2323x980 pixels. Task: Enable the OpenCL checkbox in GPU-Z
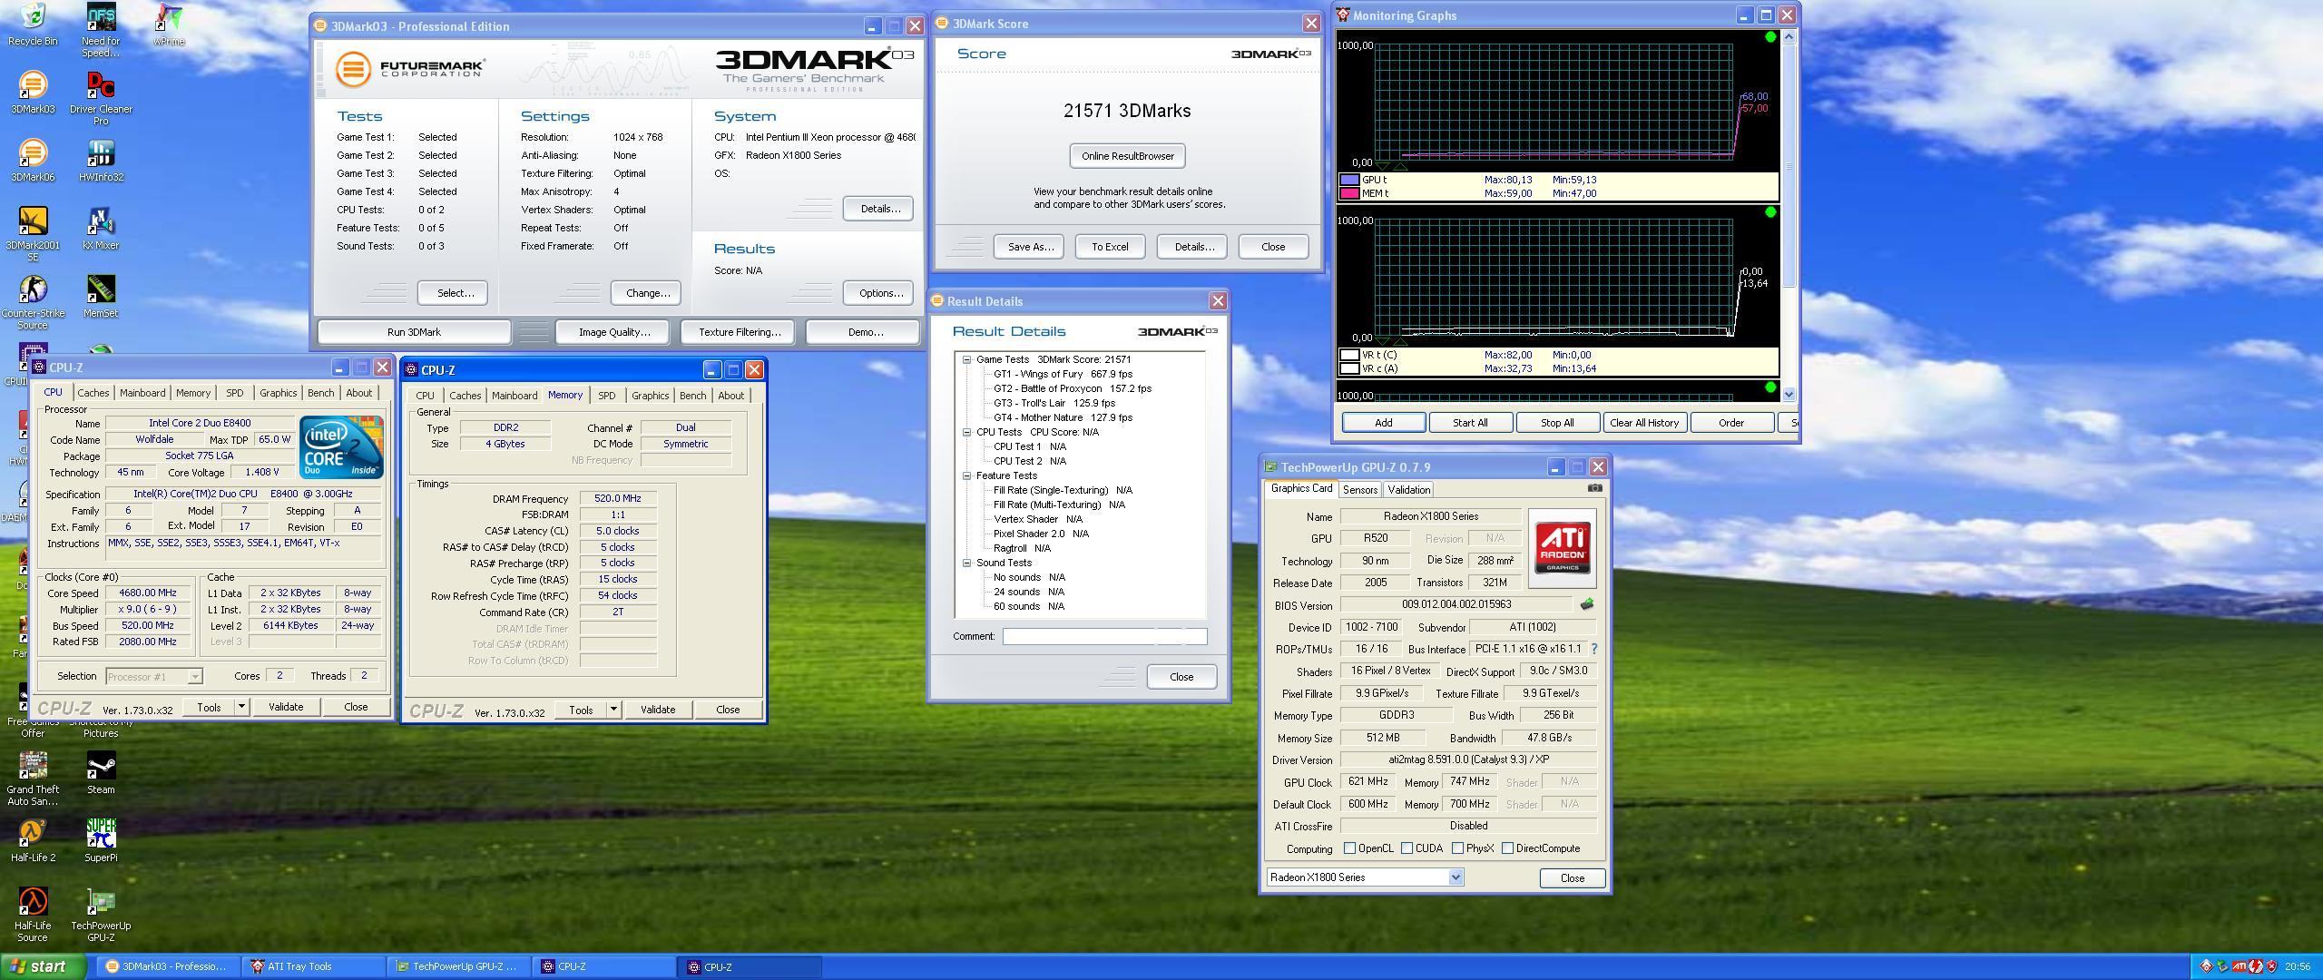click(x=1349, y=848)
